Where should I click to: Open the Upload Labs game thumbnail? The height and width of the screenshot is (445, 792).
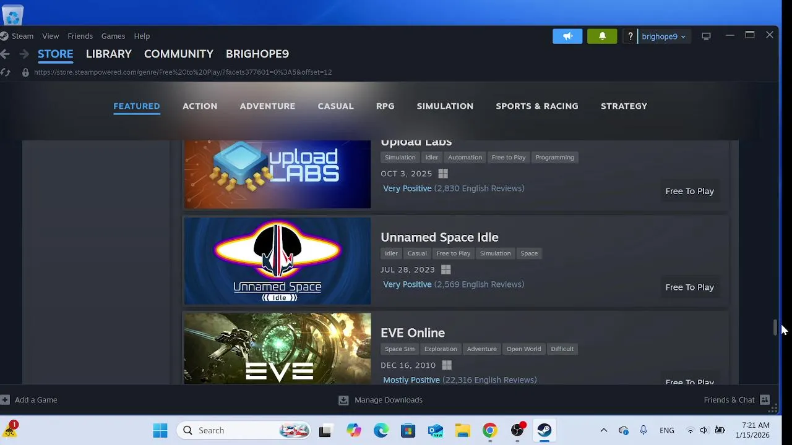point(277,174)
